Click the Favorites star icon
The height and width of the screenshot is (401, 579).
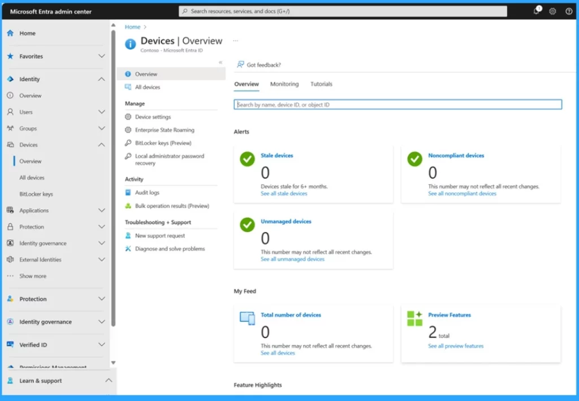tap(10, 56)
